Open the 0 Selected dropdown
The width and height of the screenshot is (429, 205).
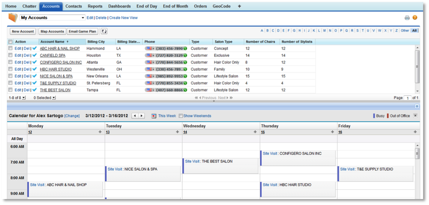[x=54, y=98]
